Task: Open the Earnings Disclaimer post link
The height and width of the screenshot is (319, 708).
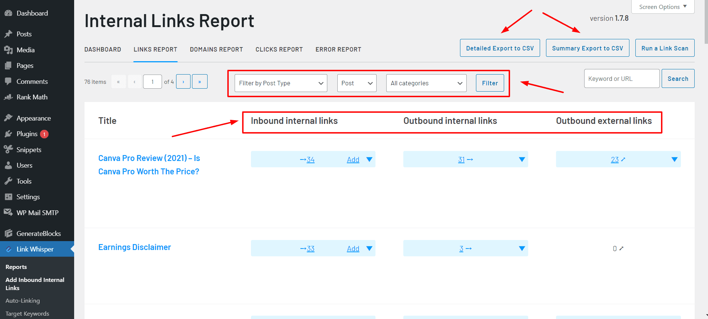Action: 135,247
